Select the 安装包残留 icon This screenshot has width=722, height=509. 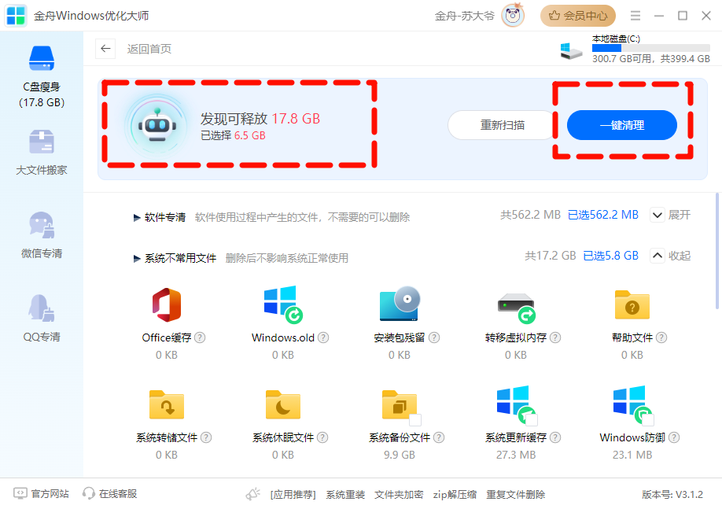[x=399, y=305]
